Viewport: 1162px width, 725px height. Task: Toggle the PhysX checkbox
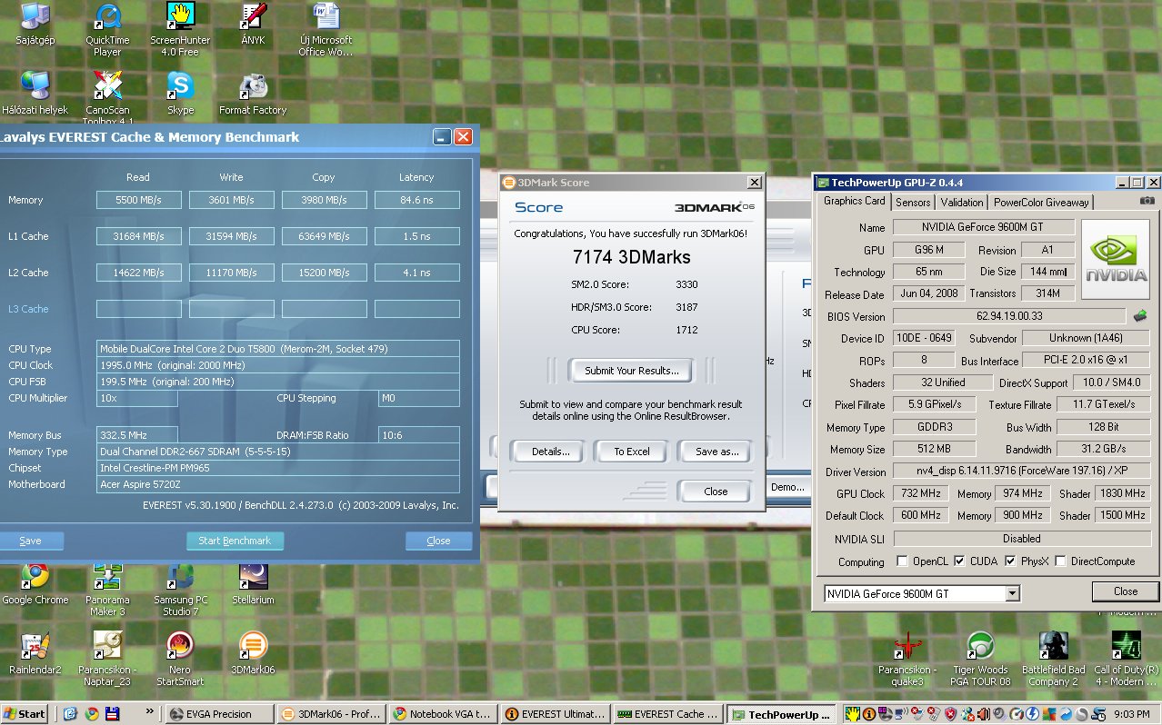tap(1009, 561)
